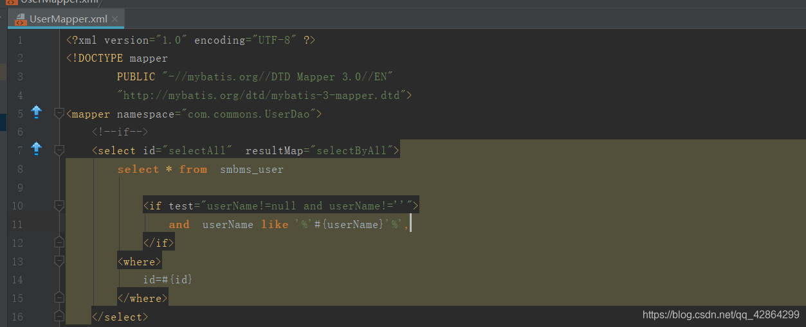806x327 pixels.
Task: Click the comment <!--if-->
Action: tap(120, 132)
